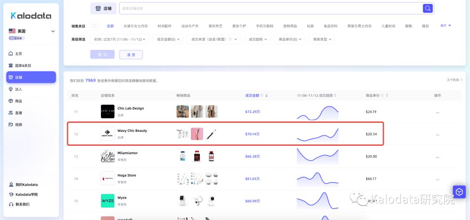
Task: Click the 提交 submit button
Action: (x=102, y=54)
